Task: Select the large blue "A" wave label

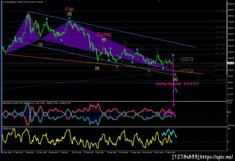Action: tap(175, 90)
